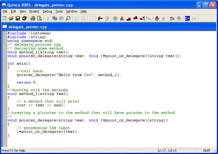
Task: Open Print Preview from the toolbar
Action: click(x=39, y=18)
